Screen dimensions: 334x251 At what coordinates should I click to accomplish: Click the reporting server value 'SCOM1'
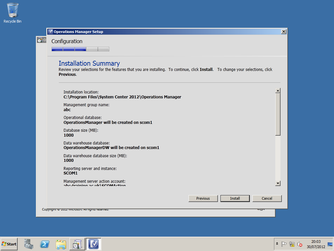(x=70, y=173)
